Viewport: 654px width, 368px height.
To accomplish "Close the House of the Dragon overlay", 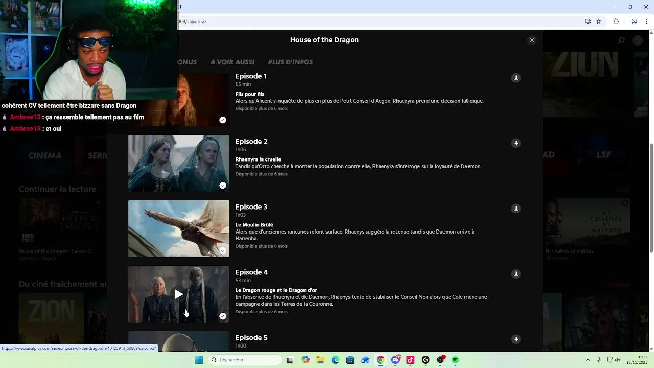I will click(x=532, y=40).
